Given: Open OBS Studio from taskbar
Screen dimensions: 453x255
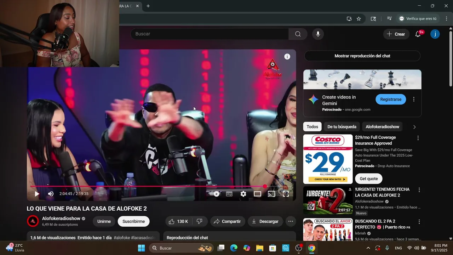Looking at the screenshot, I should pos(299,248).
